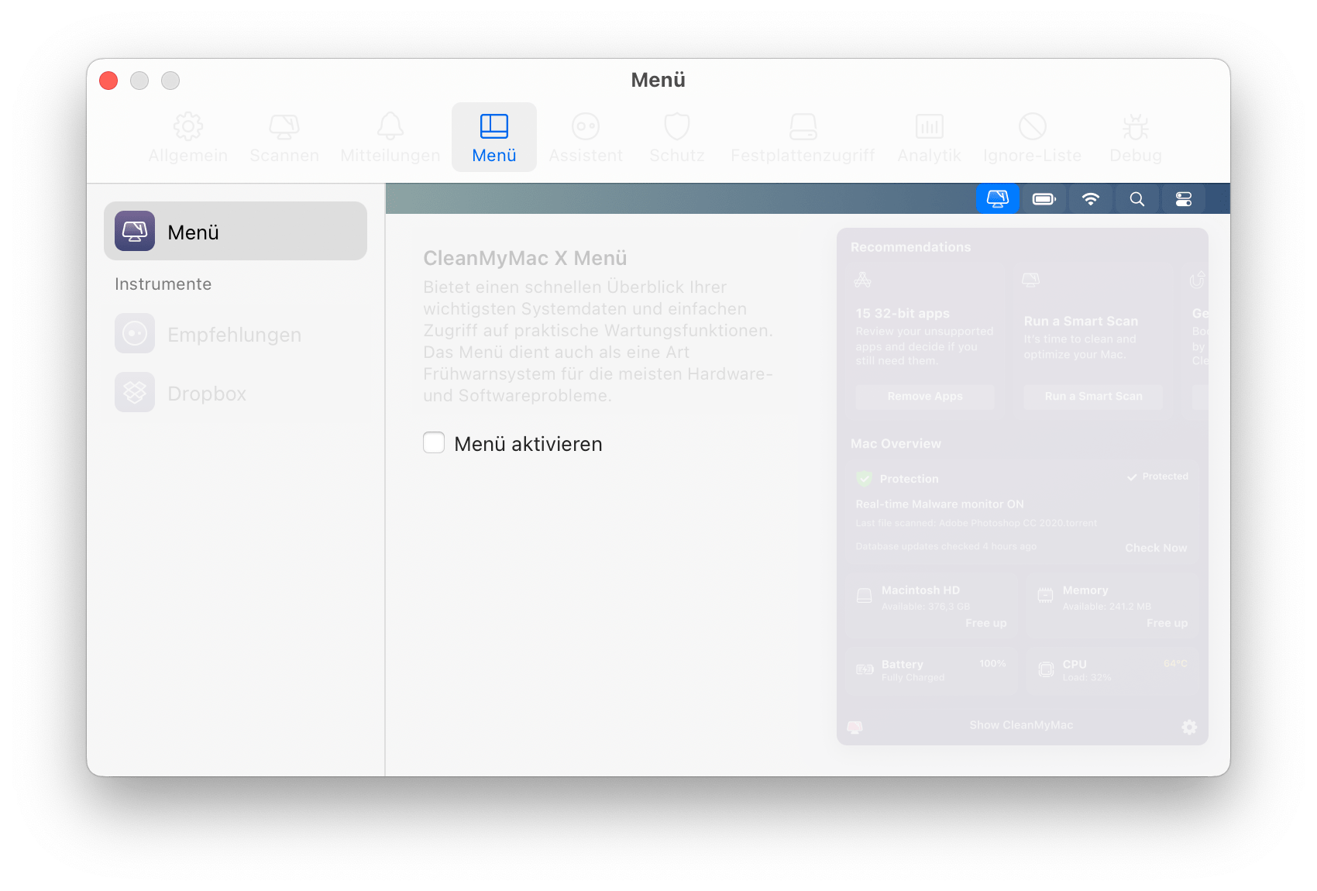Viewport: 1317px width, 891px height.
Task: Click the Control Center menu bar icon
Action: pyautogui.click(x=1184, y=199)
